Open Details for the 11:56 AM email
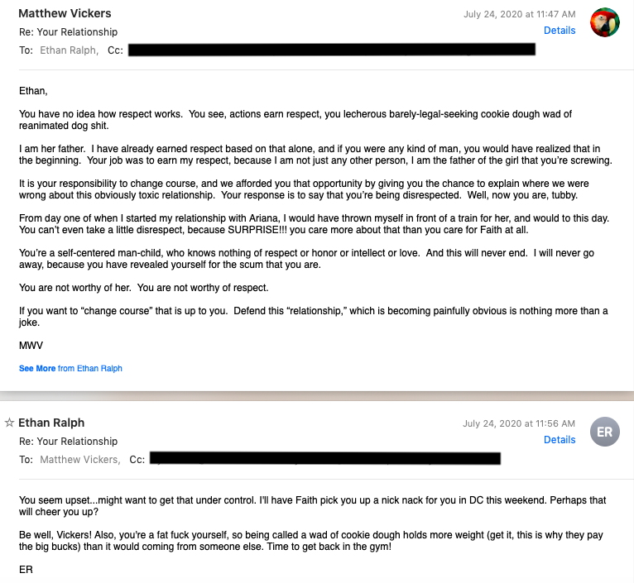This screenshot has width=634, height=583. [x=560, y=440]
